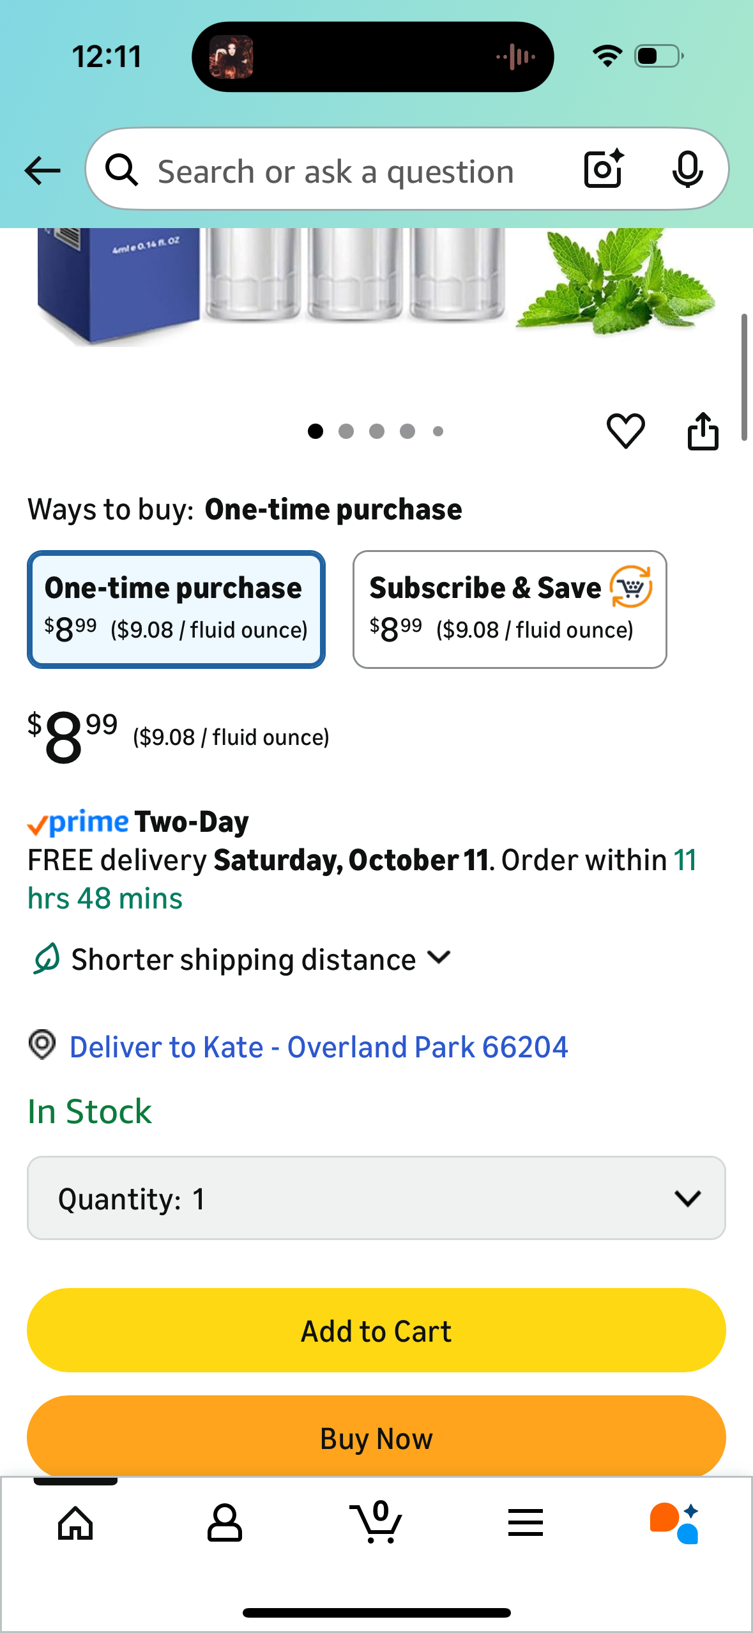Open the Rufus AI assistant icon
Screen dimensions: 753x1633
pos(674,1522)
